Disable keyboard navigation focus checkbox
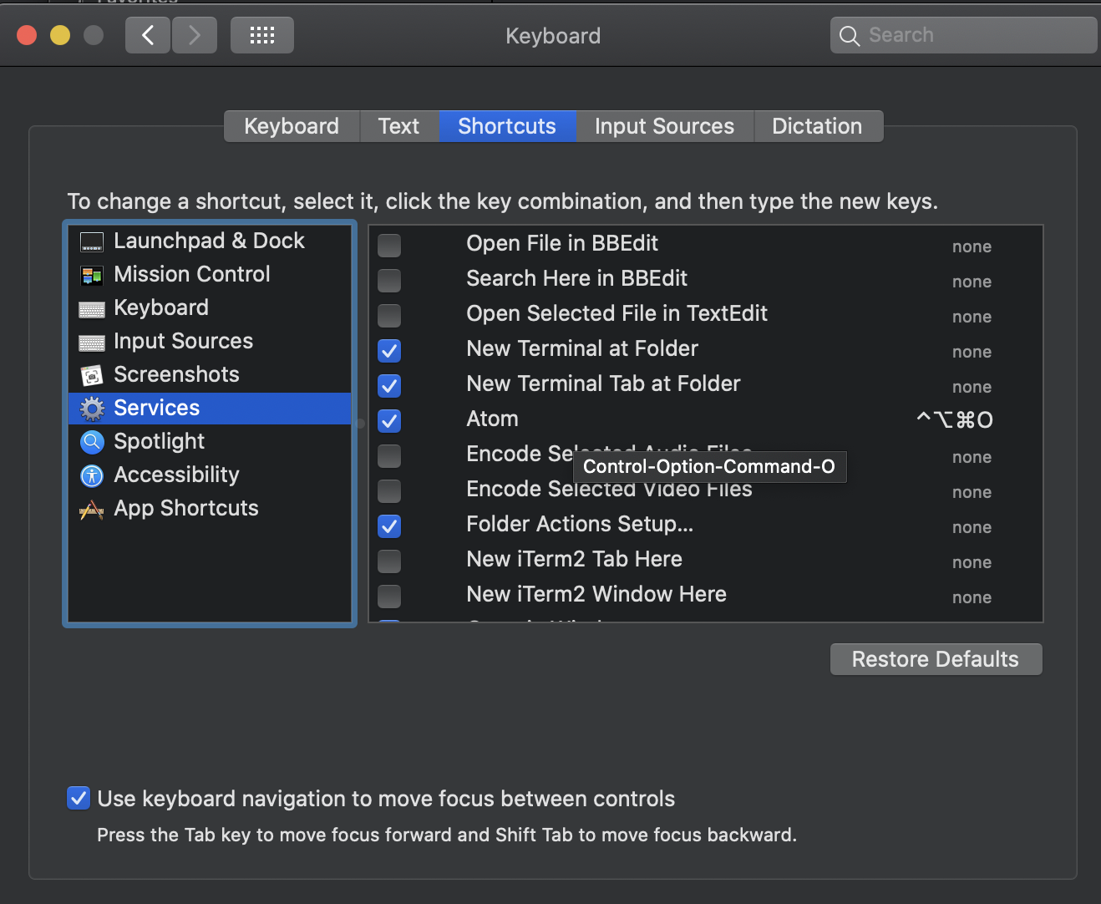The width and height of the screenshot is (1101, 904). (x=79, y=798)
